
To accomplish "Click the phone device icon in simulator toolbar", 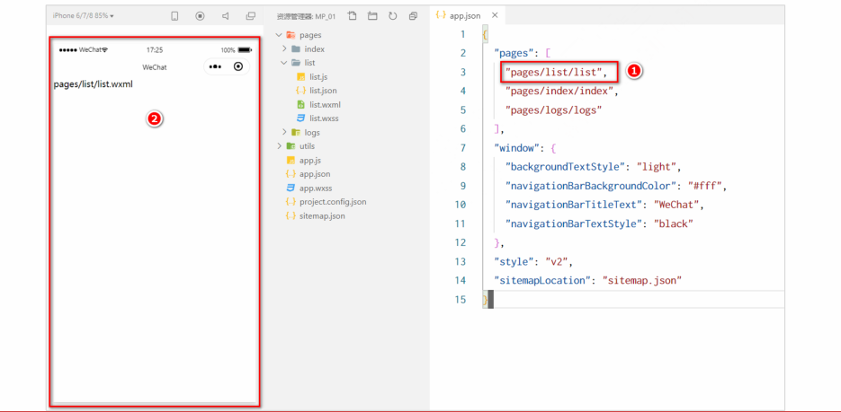I will (x=174, y=16).
